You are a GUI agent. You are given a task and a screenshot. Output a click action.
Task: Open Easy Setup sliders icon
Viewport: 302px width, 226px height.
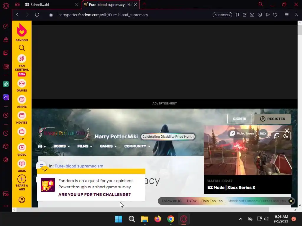pyautogui.click(x=287, y=15)
